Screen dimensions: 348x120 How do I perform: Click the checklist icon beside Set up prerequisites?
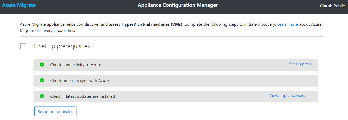coord(23,46)
